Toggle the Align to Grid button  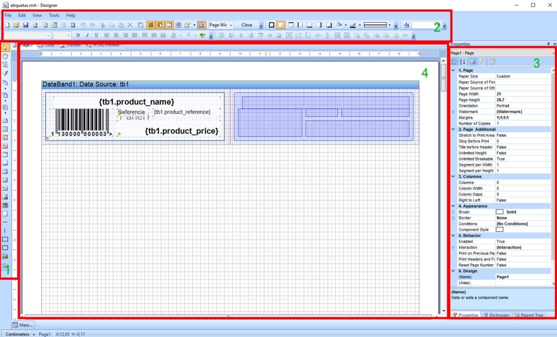point(160,25)
